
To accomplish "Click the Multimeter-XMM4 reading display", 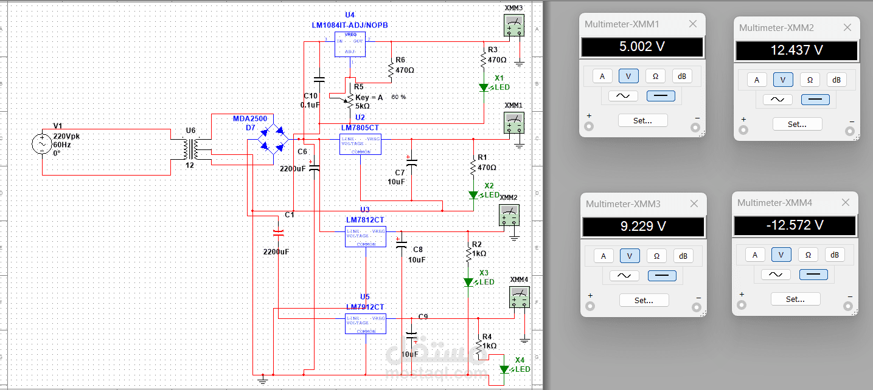I will pyautogui.click(x=795, y=225).
